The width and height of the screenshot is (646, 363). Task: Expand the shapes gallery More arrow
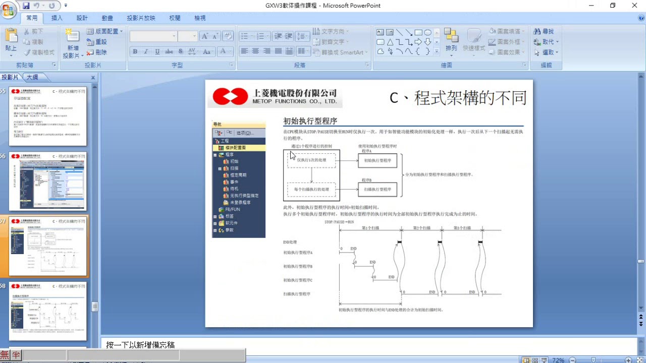coord(437,51)
